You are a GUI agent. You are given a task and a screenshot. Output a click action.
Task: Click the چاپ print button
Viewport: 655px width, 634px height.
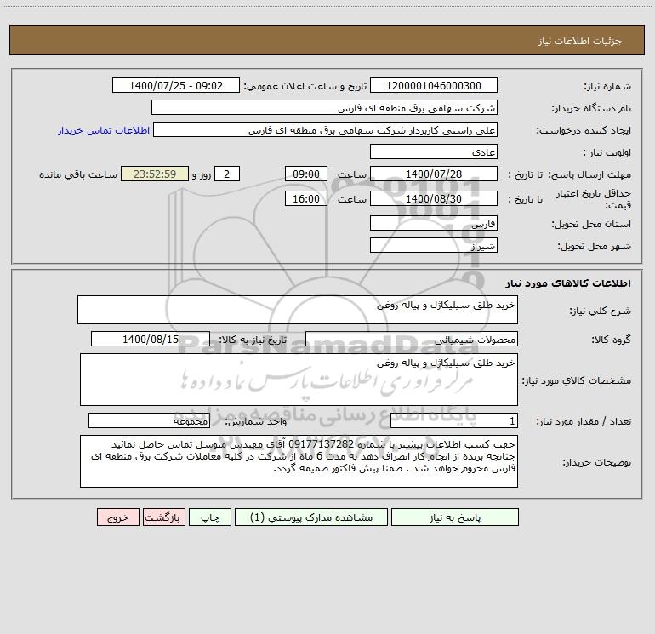pos(210,517)
